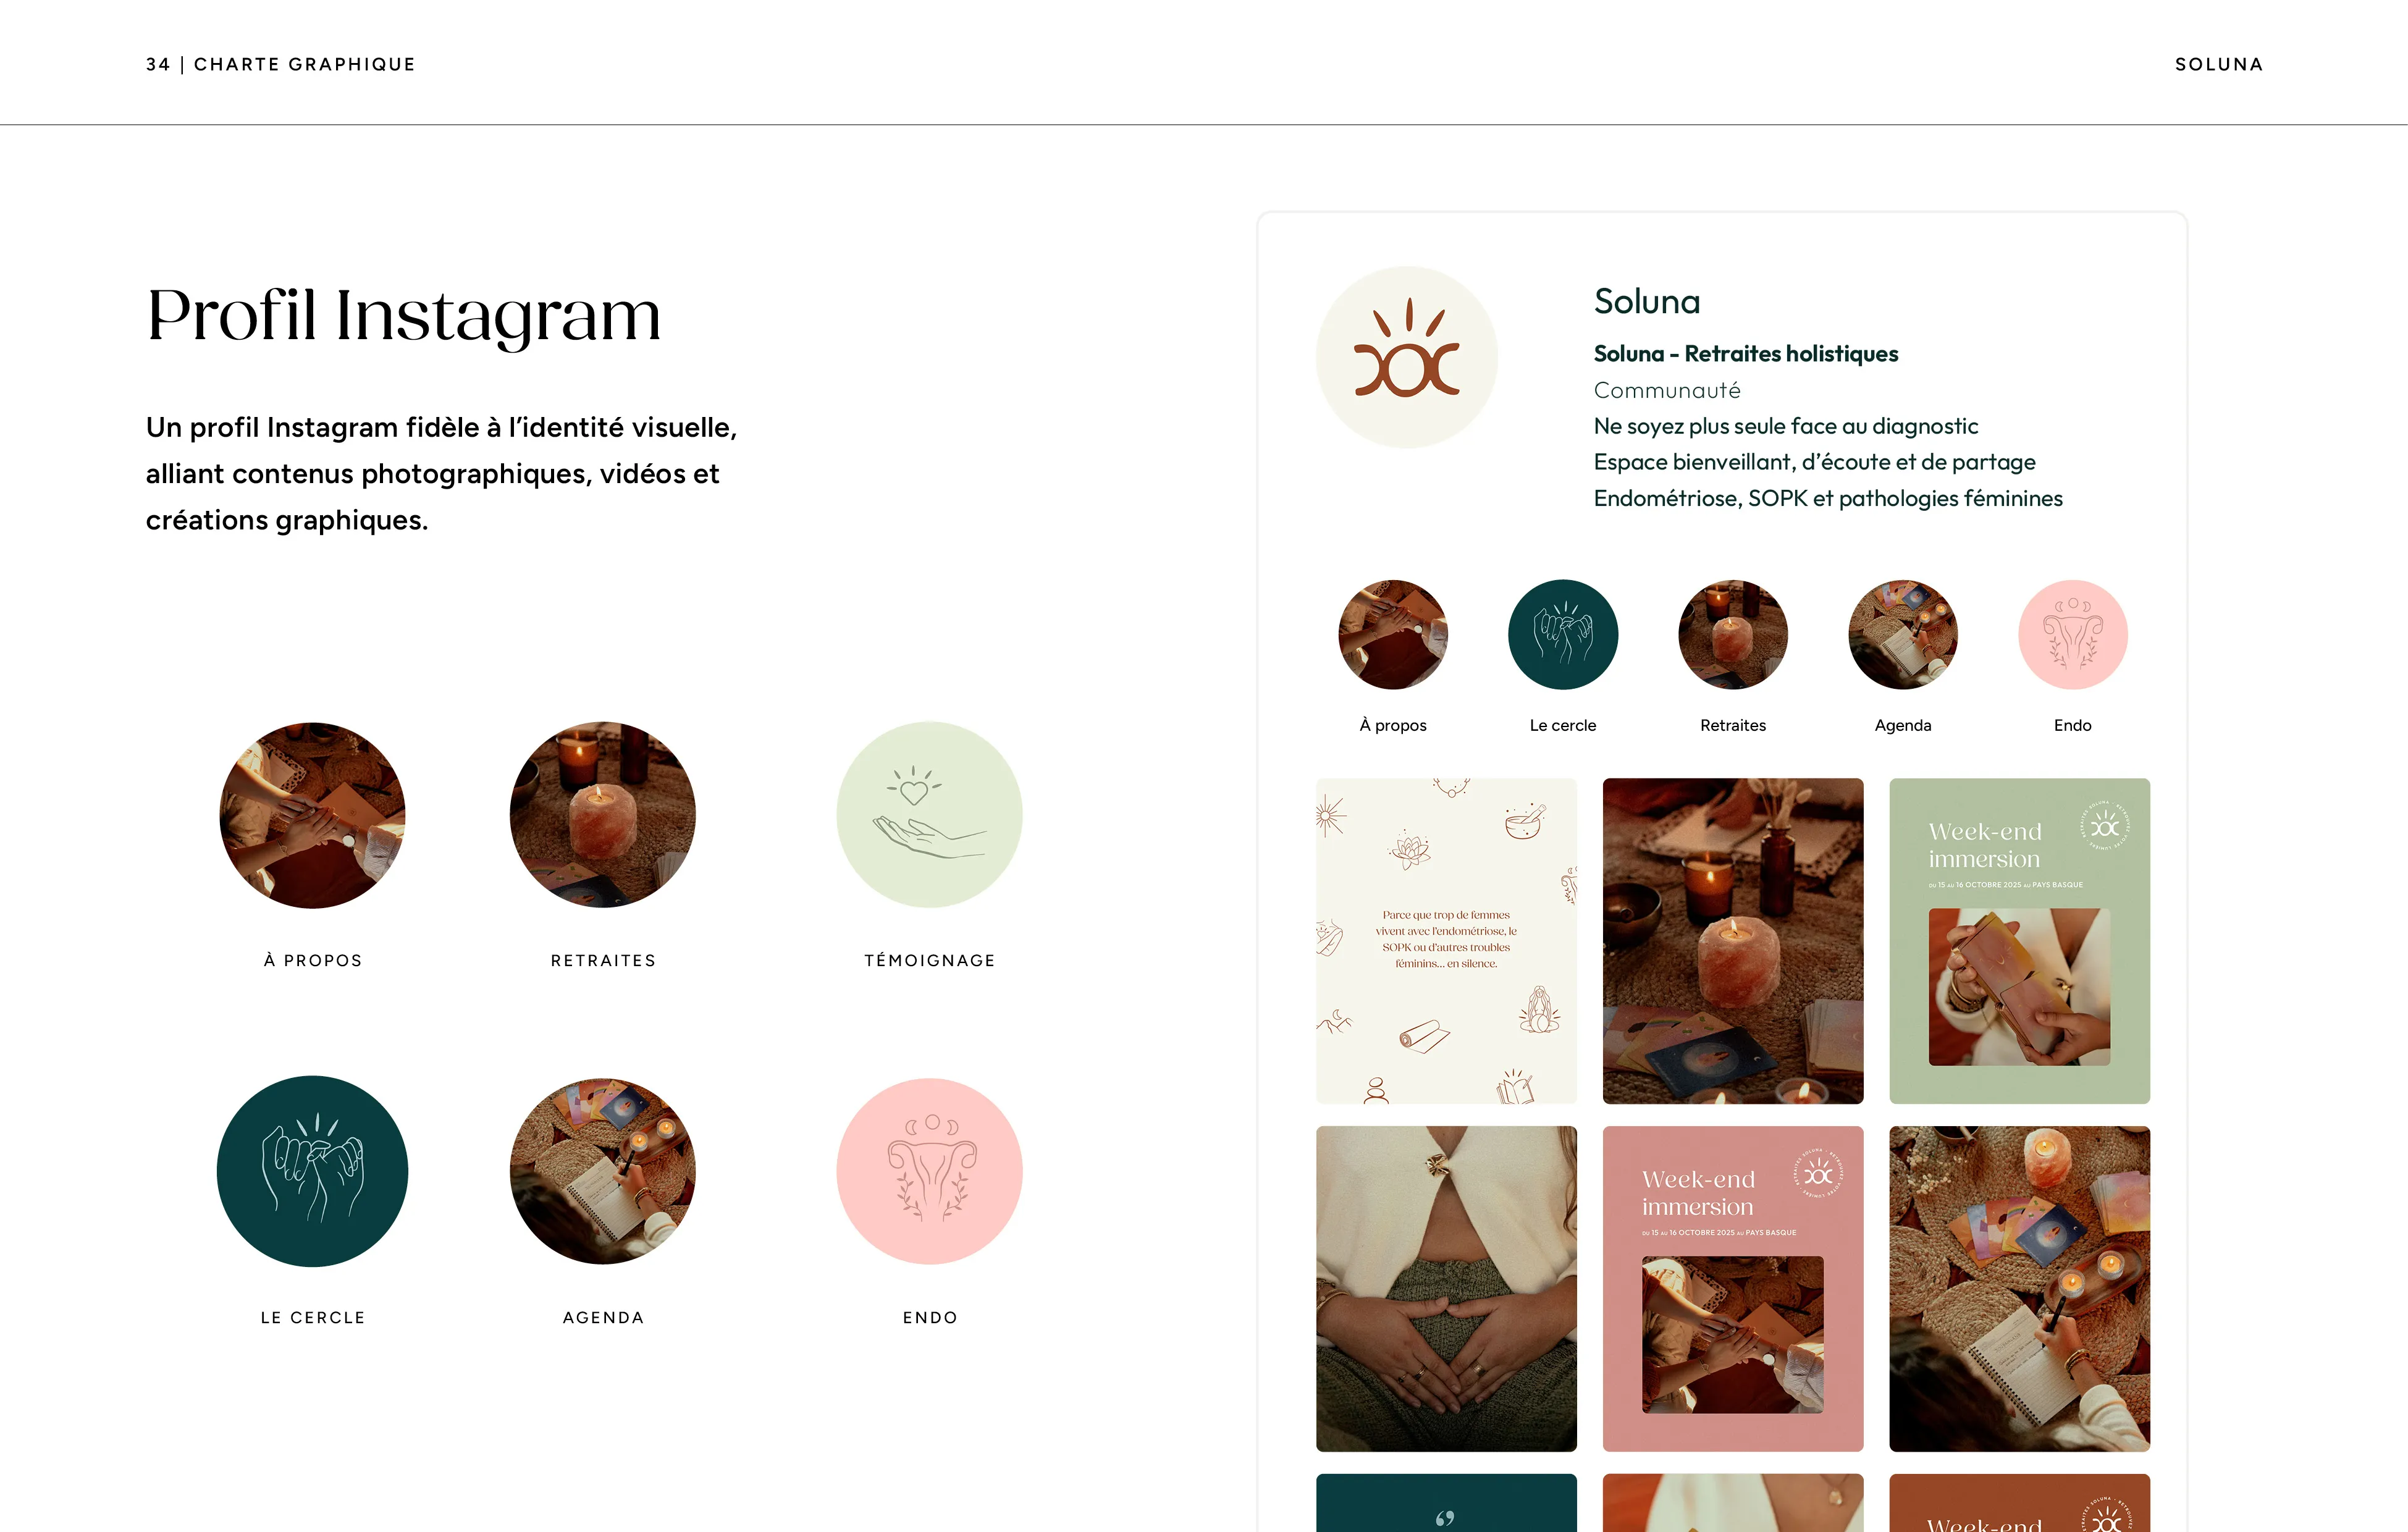The height and width of the screenshot is (1532, 2408).
Task: Open the salt candle and cards photo post
Action: pos(1733,941)
